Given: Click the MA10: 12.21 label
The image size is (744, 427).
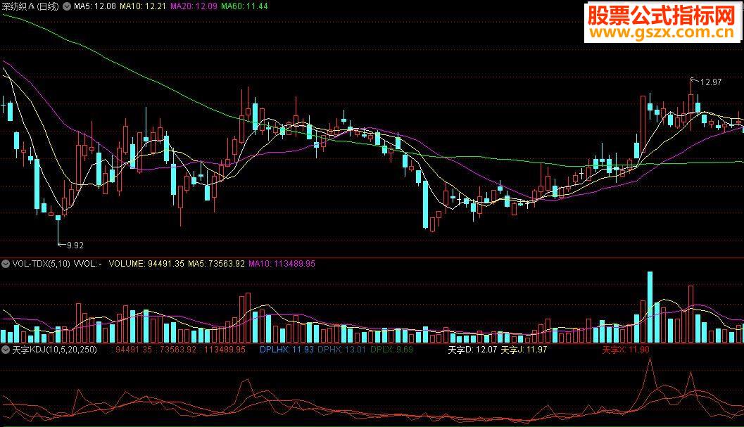Looking at the screenshot, I should 143,6.
